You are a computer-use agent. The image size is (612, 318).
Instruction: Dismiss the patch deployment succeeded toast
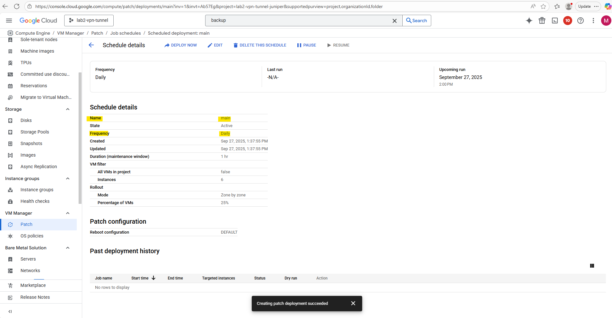tap(353, 303)
